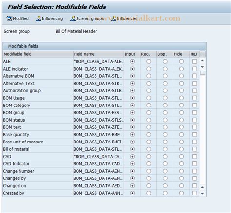Tick HiLi for Change Number
This screenshot has width=231, height=213.
pos(194,171)
